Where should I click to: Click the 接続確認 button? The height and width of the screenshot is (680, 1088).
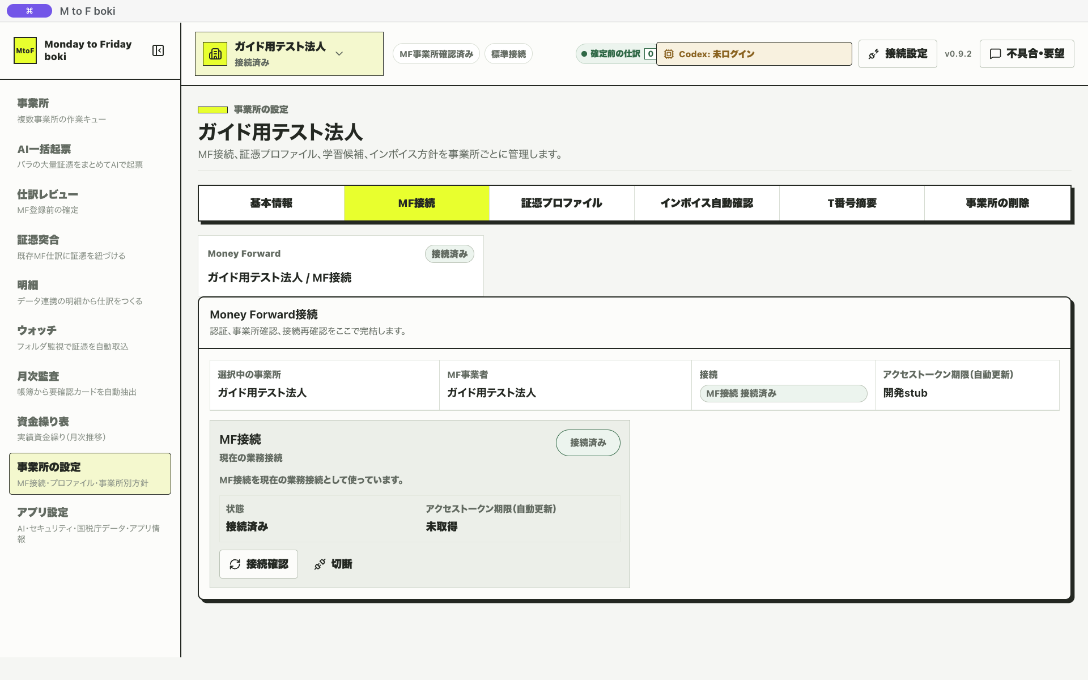tap(258, 564)
